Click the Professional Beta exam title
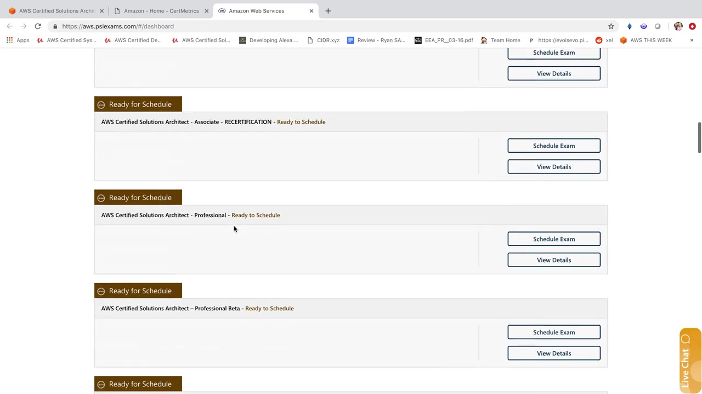The height and width of the screenshot is (394, 702). click(x=171, y=309)
